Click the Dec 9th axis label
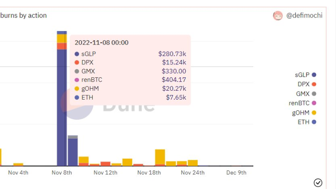 click(236, 173)
